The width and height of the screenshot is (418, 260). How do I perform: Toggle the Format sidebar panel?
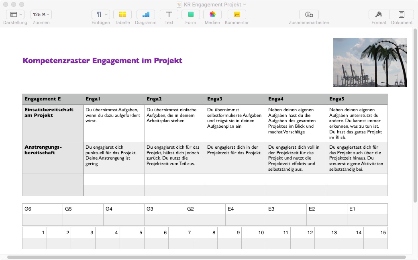coord(379,14)
